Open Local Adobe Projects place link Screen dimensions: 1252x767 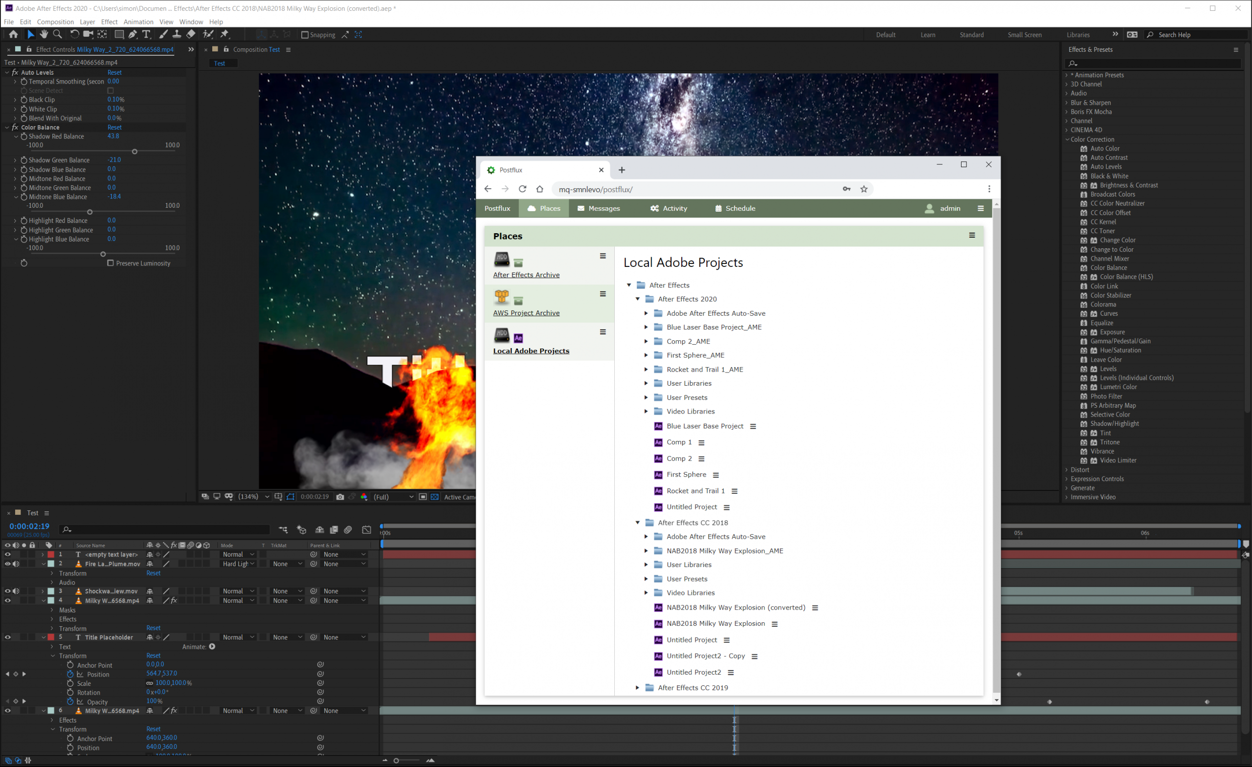point(531,351)
